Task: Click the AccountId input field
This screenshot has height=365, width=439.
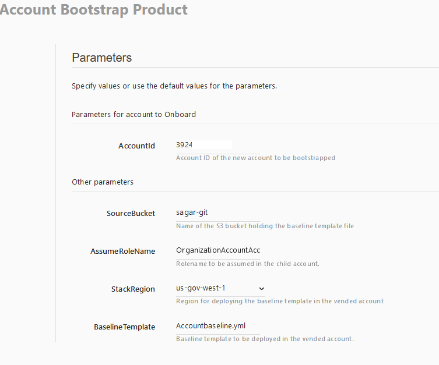Action: (x=218, y=145)
